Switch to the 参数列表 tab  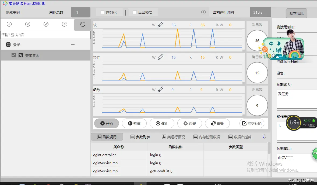140,137
